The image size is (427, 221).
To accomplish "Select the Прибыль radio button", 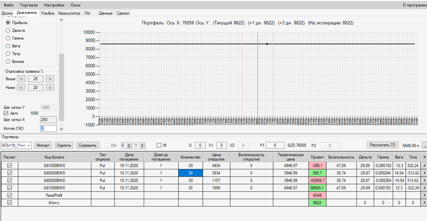I will (17, 23).
